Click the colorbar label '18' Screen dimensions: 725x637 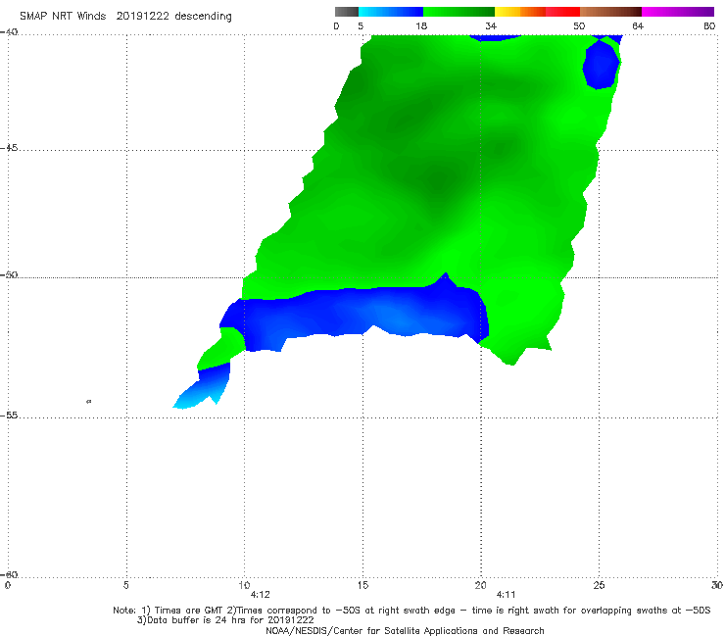[421, 25]
